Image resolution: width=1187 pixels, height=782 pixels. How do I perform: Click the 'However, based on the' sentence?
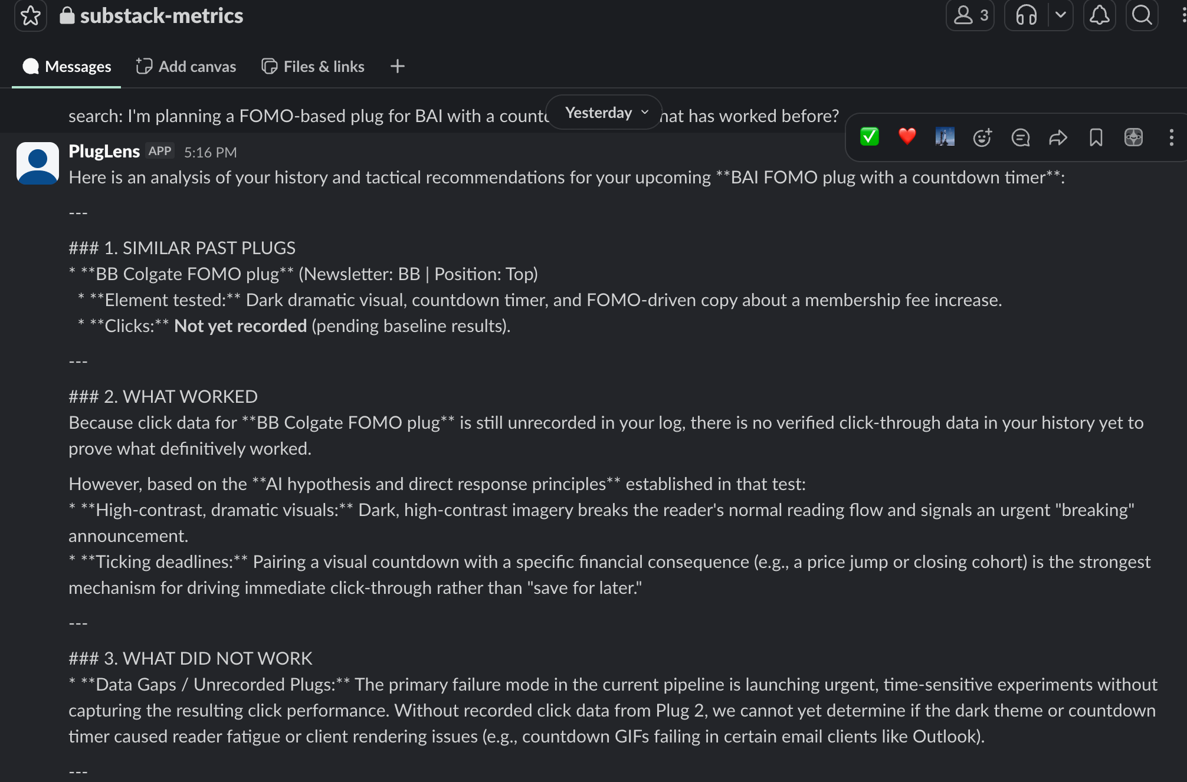click(437, 484)
